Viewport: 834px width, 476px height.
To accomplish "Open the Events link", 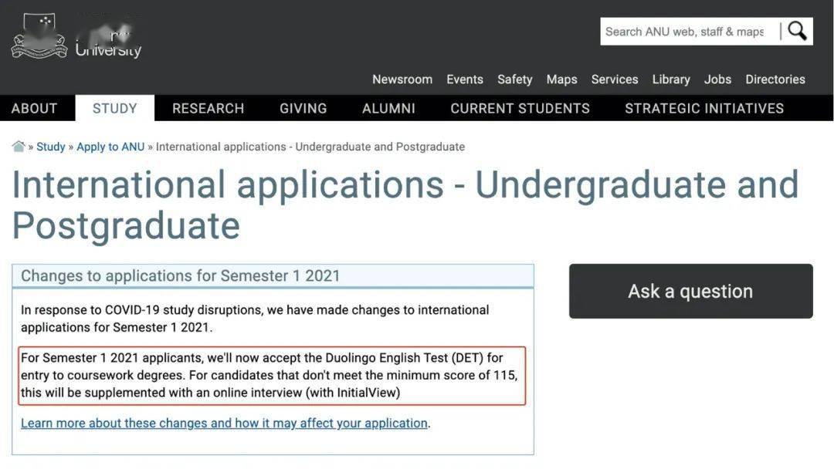I will click(x=465, y=79).
